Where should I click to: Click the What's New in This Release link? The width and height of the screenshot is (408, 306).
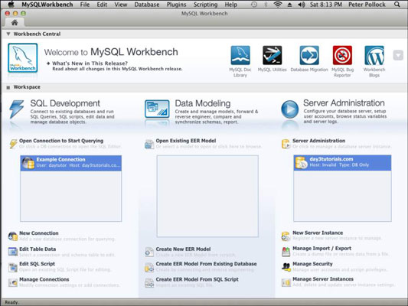click(x=90, y=63)
